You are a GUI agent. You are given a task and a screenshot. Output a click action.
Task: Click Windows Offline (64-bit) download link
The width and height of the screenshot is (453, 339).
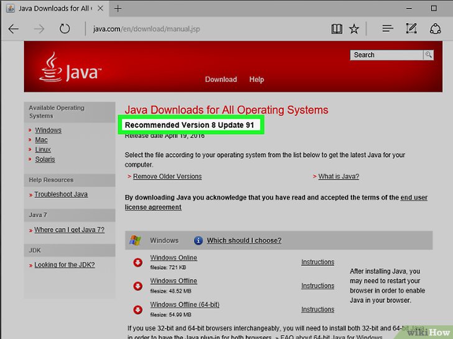click(185, 304)
